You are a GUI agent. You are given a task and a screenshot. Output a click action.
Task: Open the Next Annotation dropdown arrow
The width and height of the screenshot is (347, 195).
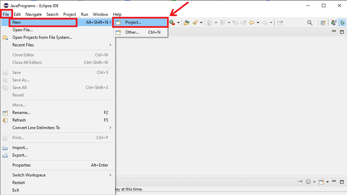(x=216, y=23)
